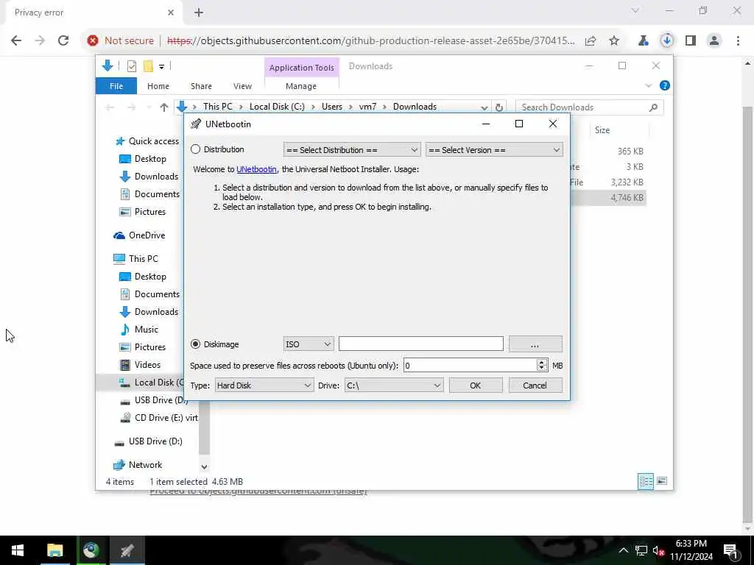Click the Not secure warning icon
The width and height of the screenshot is (754, 565).
click(93, 40)
